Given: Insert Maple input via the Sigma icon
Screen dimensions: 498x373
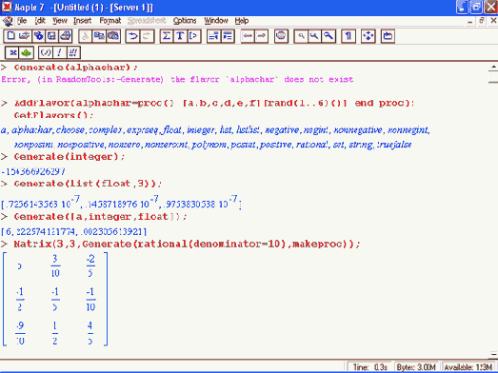Looking at the screenshot, I should [166, 36].
